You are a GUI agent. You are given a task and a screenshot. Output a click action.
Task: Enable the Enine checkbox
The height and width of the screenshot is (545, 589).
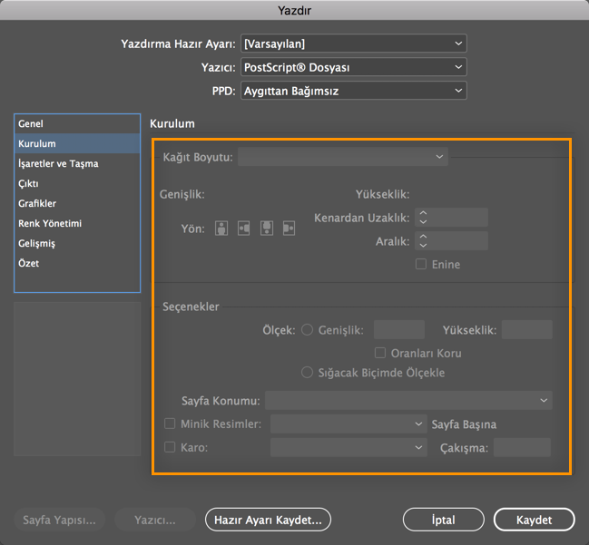coord(421,265)
